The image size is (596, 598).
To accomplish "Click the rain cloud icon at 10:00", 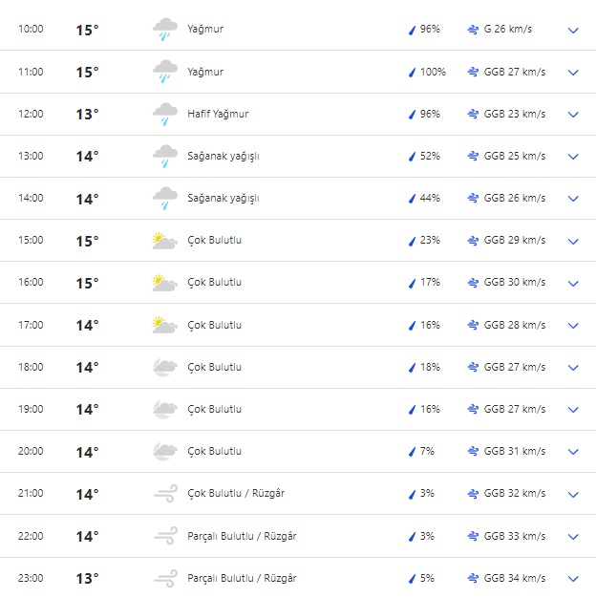I will point(164,30).
